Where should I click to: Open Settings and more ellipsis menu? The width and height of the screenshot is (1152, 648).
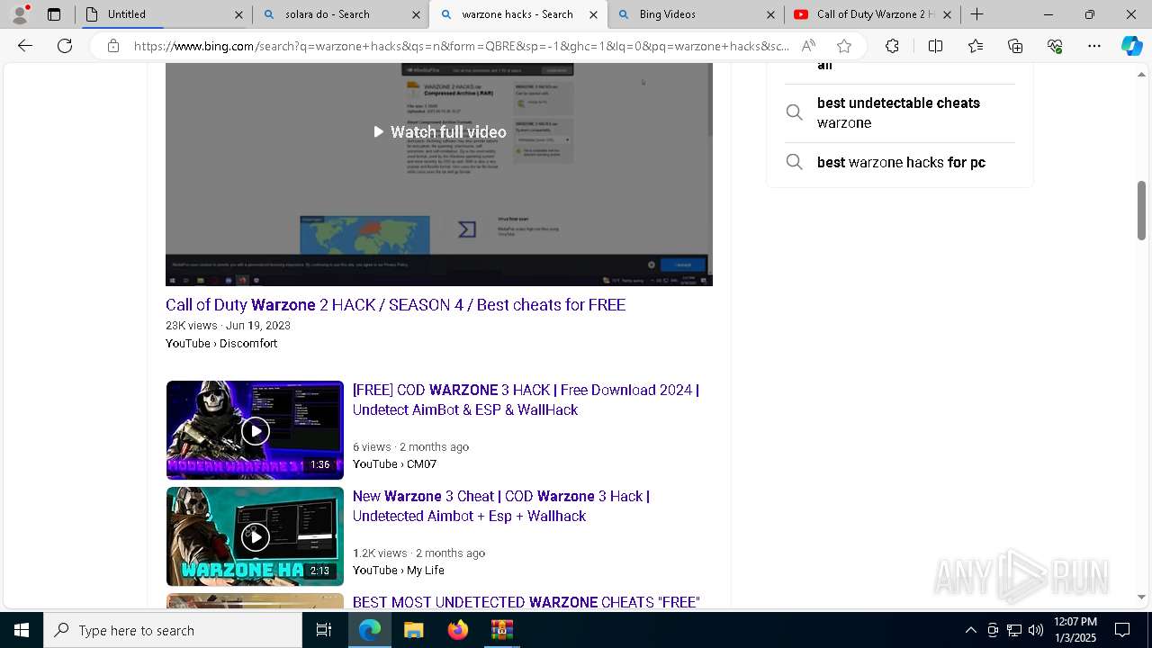click(1094, 46)
